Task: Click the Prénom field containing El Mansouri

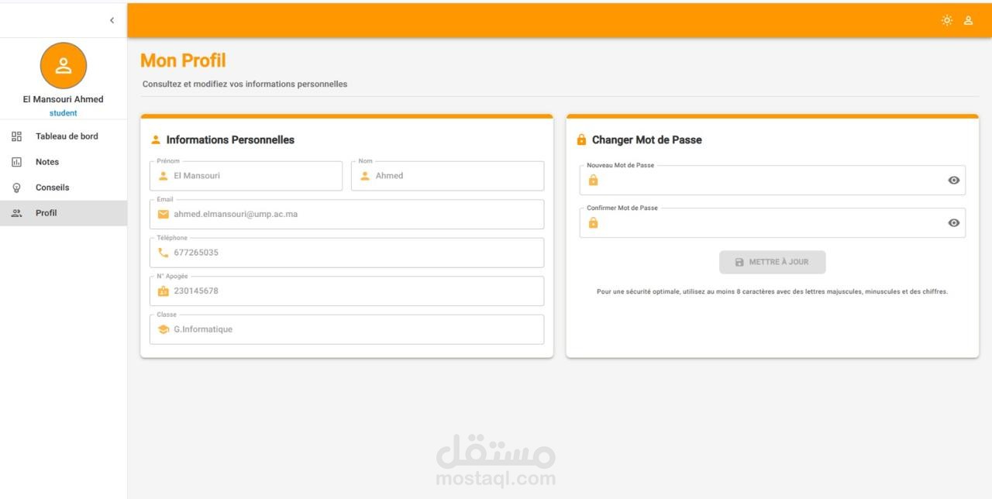Action: point(246,176)
